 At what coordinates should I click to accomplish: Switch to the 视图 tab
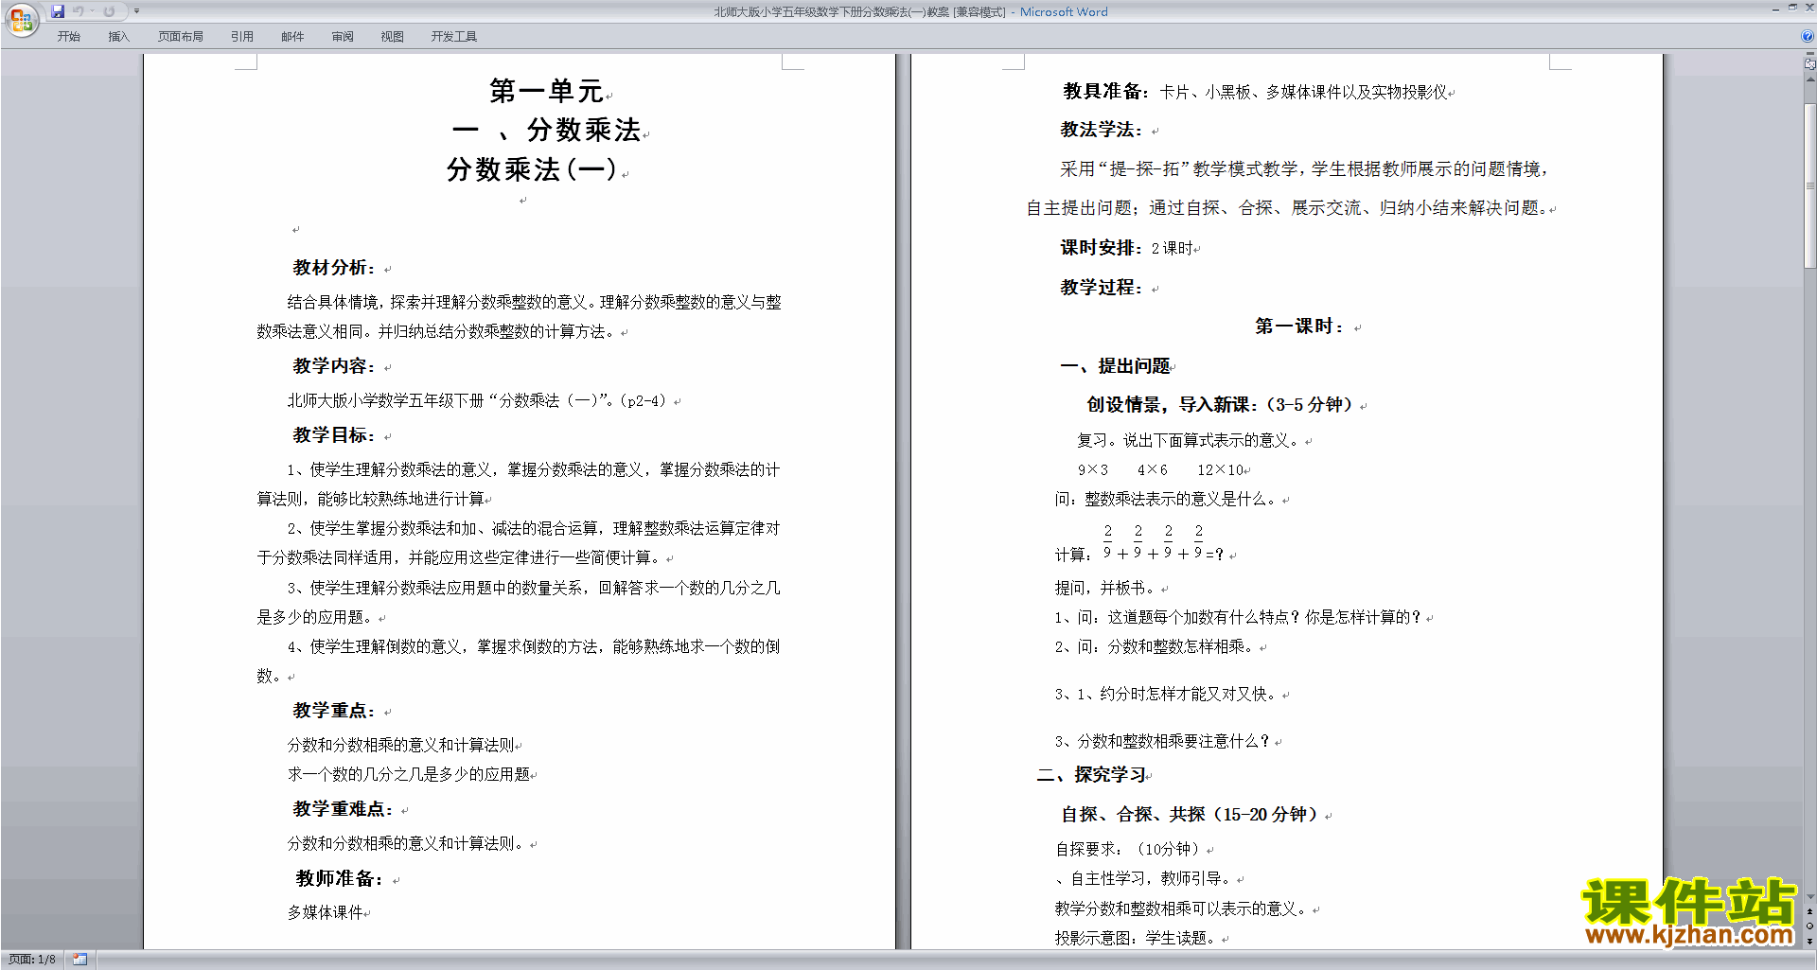[393, 36]
